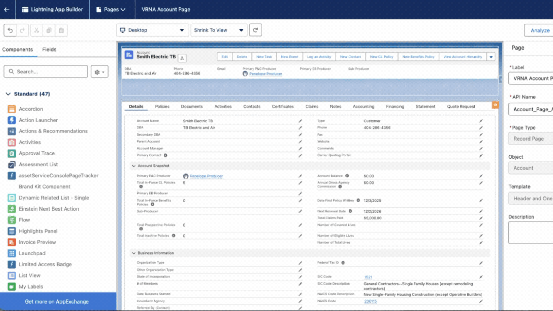This screenshot has width=553, height=311.
Task: Open the NAICS Code 236115 link
Action: (x=370, y=301)
